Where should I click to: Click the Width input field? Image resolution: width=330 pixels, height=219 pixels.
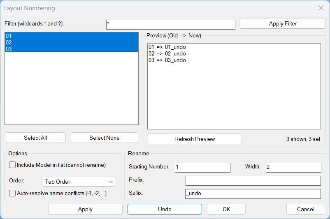(293, 167)
